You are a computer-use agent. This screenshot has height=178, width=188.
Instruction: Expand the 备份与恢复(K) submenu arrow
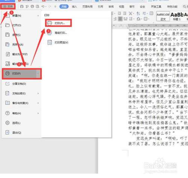tap(38, 103)
